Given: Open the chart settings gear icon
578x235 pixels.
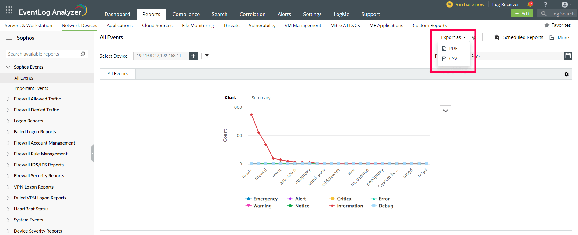Looking at the screenshot, I should pos(566,74).
